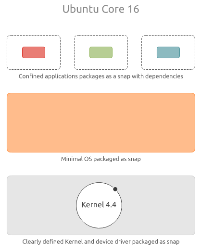201x252 pixels.
Task: Click the Confined applications packages caption
Action: (101, 76)
